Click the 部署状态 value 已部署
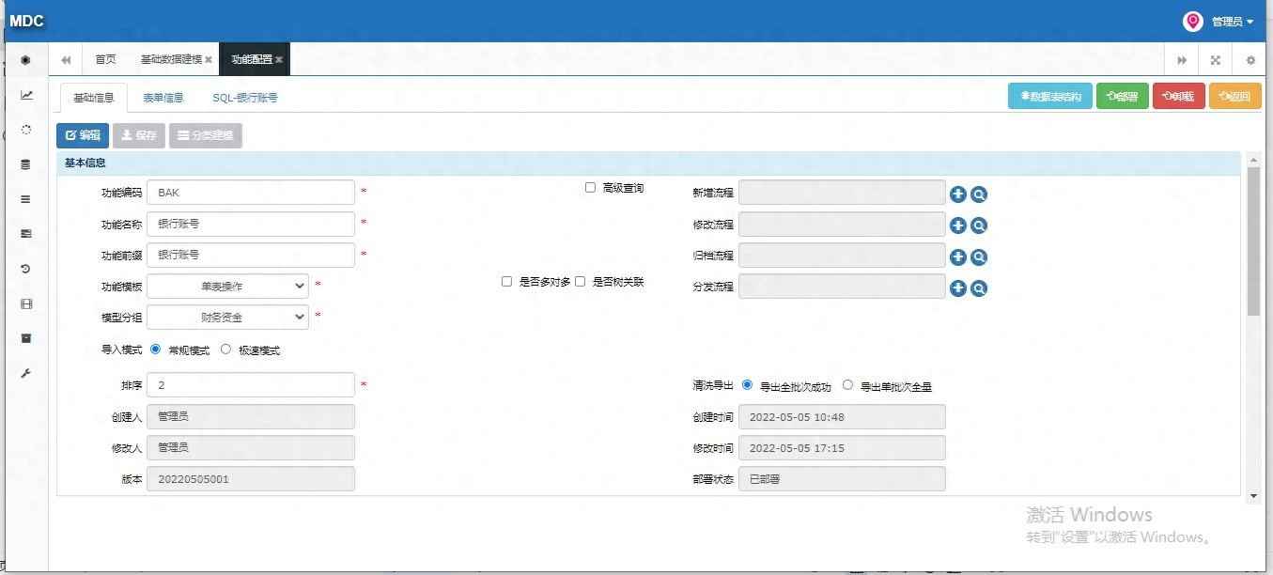The image size is (1273, 575). tap(842, 479)
